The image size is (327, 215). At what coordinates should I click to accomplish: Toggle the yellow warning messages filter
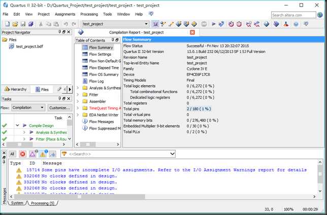click(x=43, y=154)
